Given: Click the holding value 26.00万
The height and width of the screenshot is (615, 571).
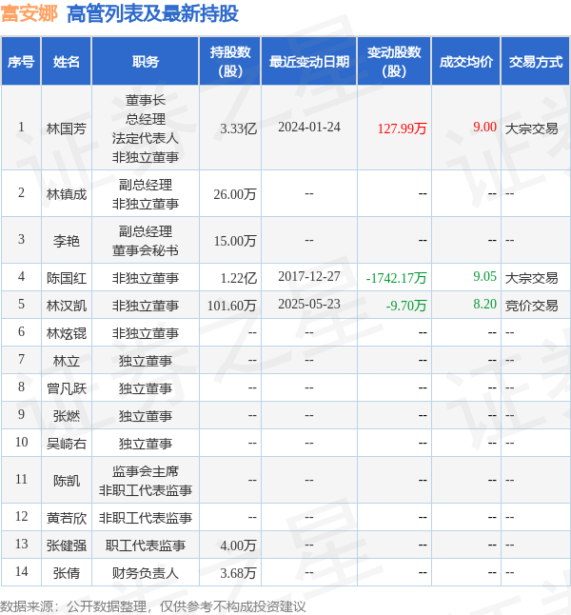Looking at the screenshot, I should click(x=235, y=194).
